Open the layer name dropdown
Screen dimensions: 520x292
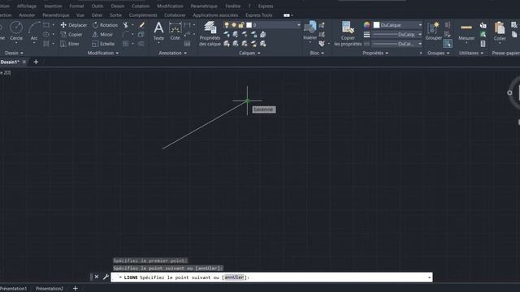tap(298, 25)
